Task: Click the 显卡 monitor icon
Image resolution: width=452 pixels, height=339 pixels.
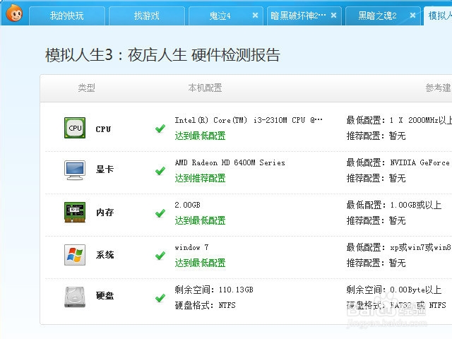Action: click(x=75, y=170)
